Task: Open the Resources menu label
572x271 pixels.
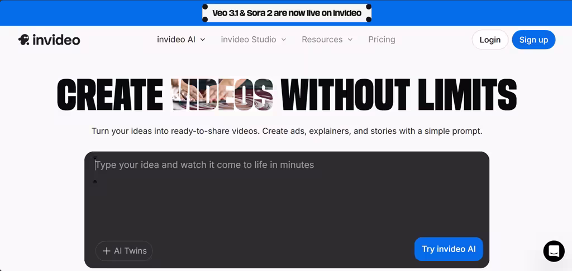Action: click(x=322, y=40)
